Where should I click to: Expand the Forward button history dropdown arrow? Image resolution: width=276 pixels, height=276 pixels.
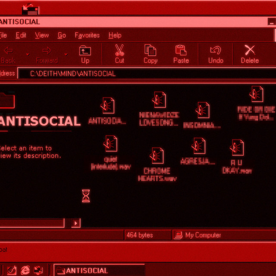pyautogui.click(x=66, y=54)
